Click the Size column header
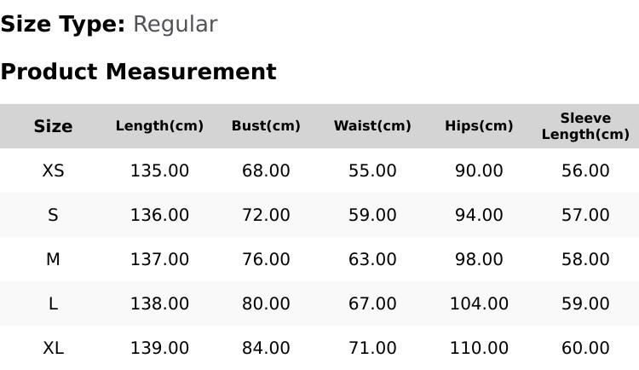Viewport: 639px width, 370px height. pos(53,126)
